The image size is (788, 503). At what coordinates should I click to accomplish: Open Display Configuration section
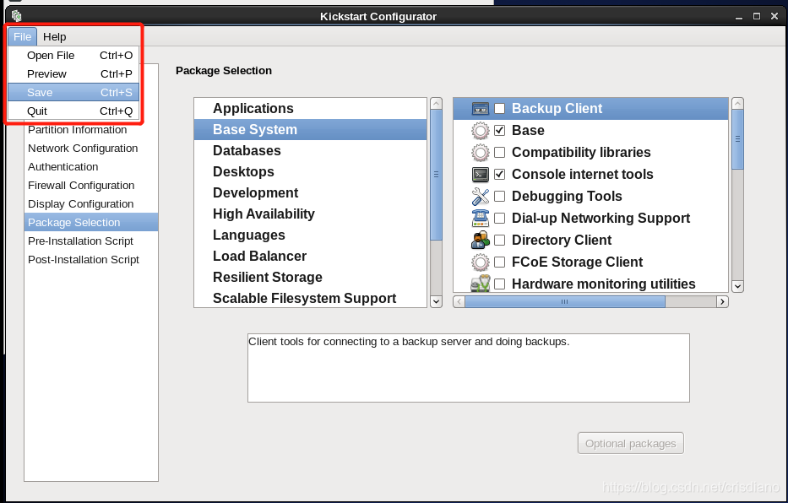(91, 203)
